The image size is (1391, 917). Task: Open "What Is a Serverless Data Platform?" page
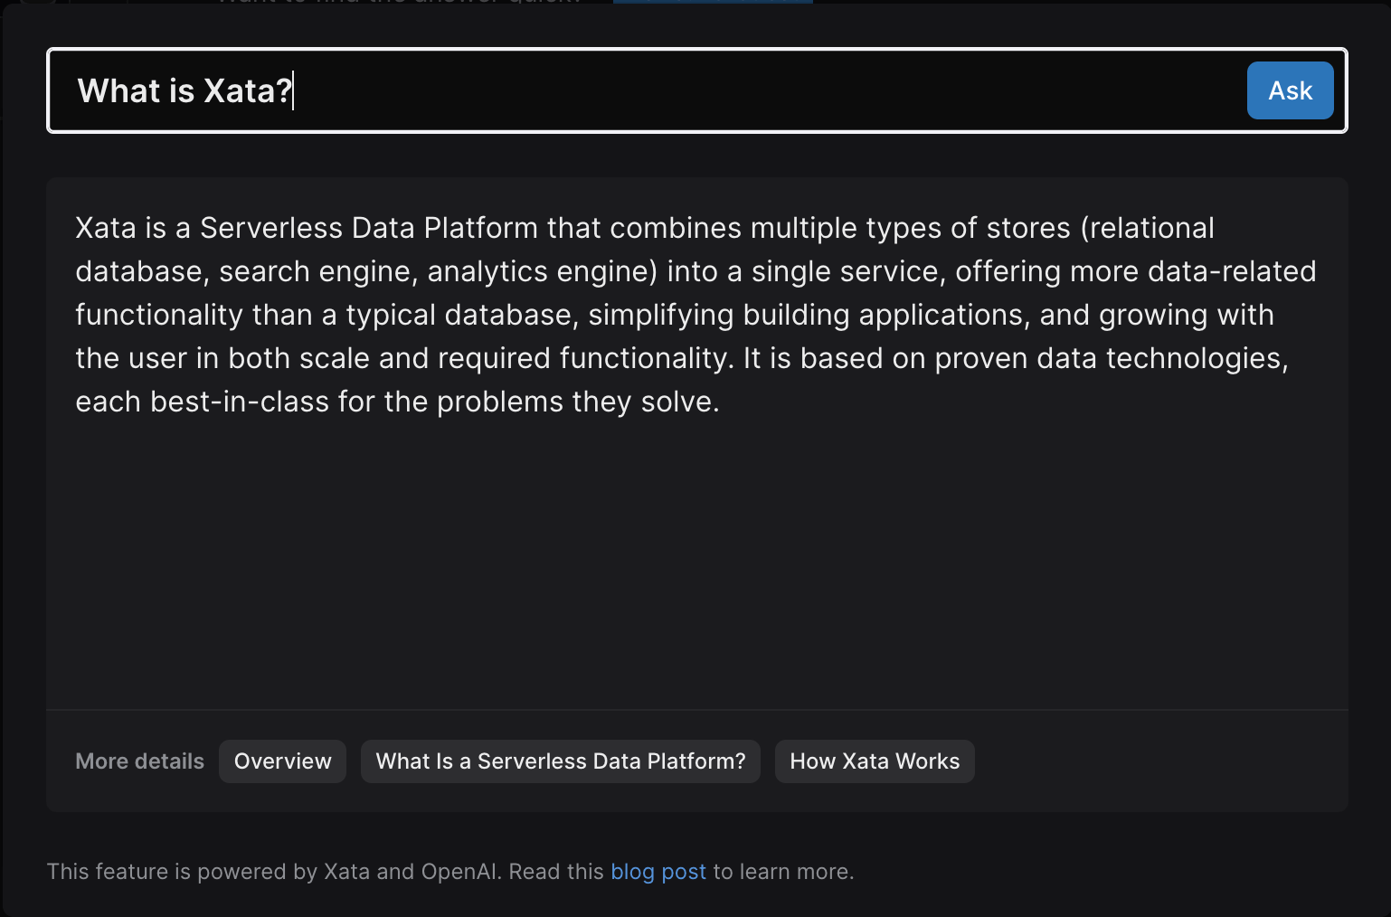click(x=561, y=761)
